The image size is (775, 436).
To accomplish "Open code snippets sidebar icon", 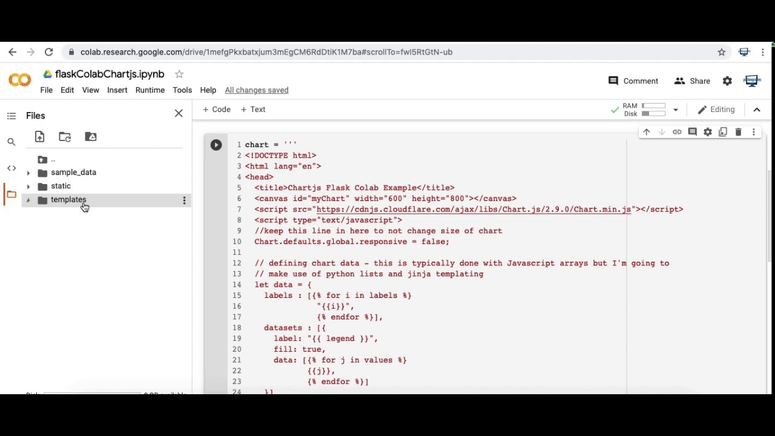I will tap(12, 168).
